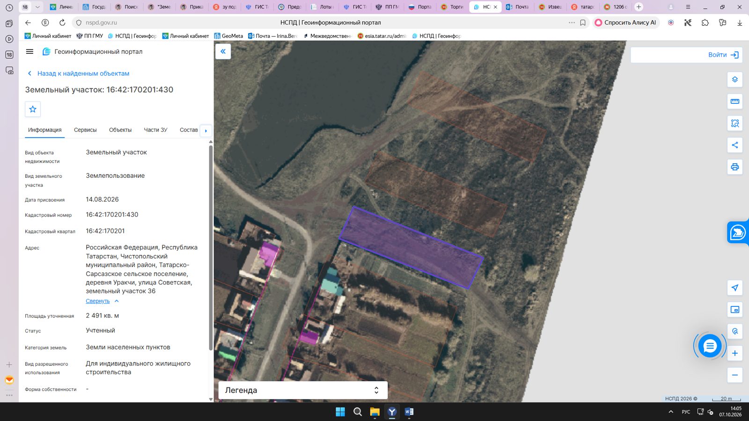The height and width of the screenshot is (421, 749).
Task: Open Word from the taskbar
Action: pos(409,412)
